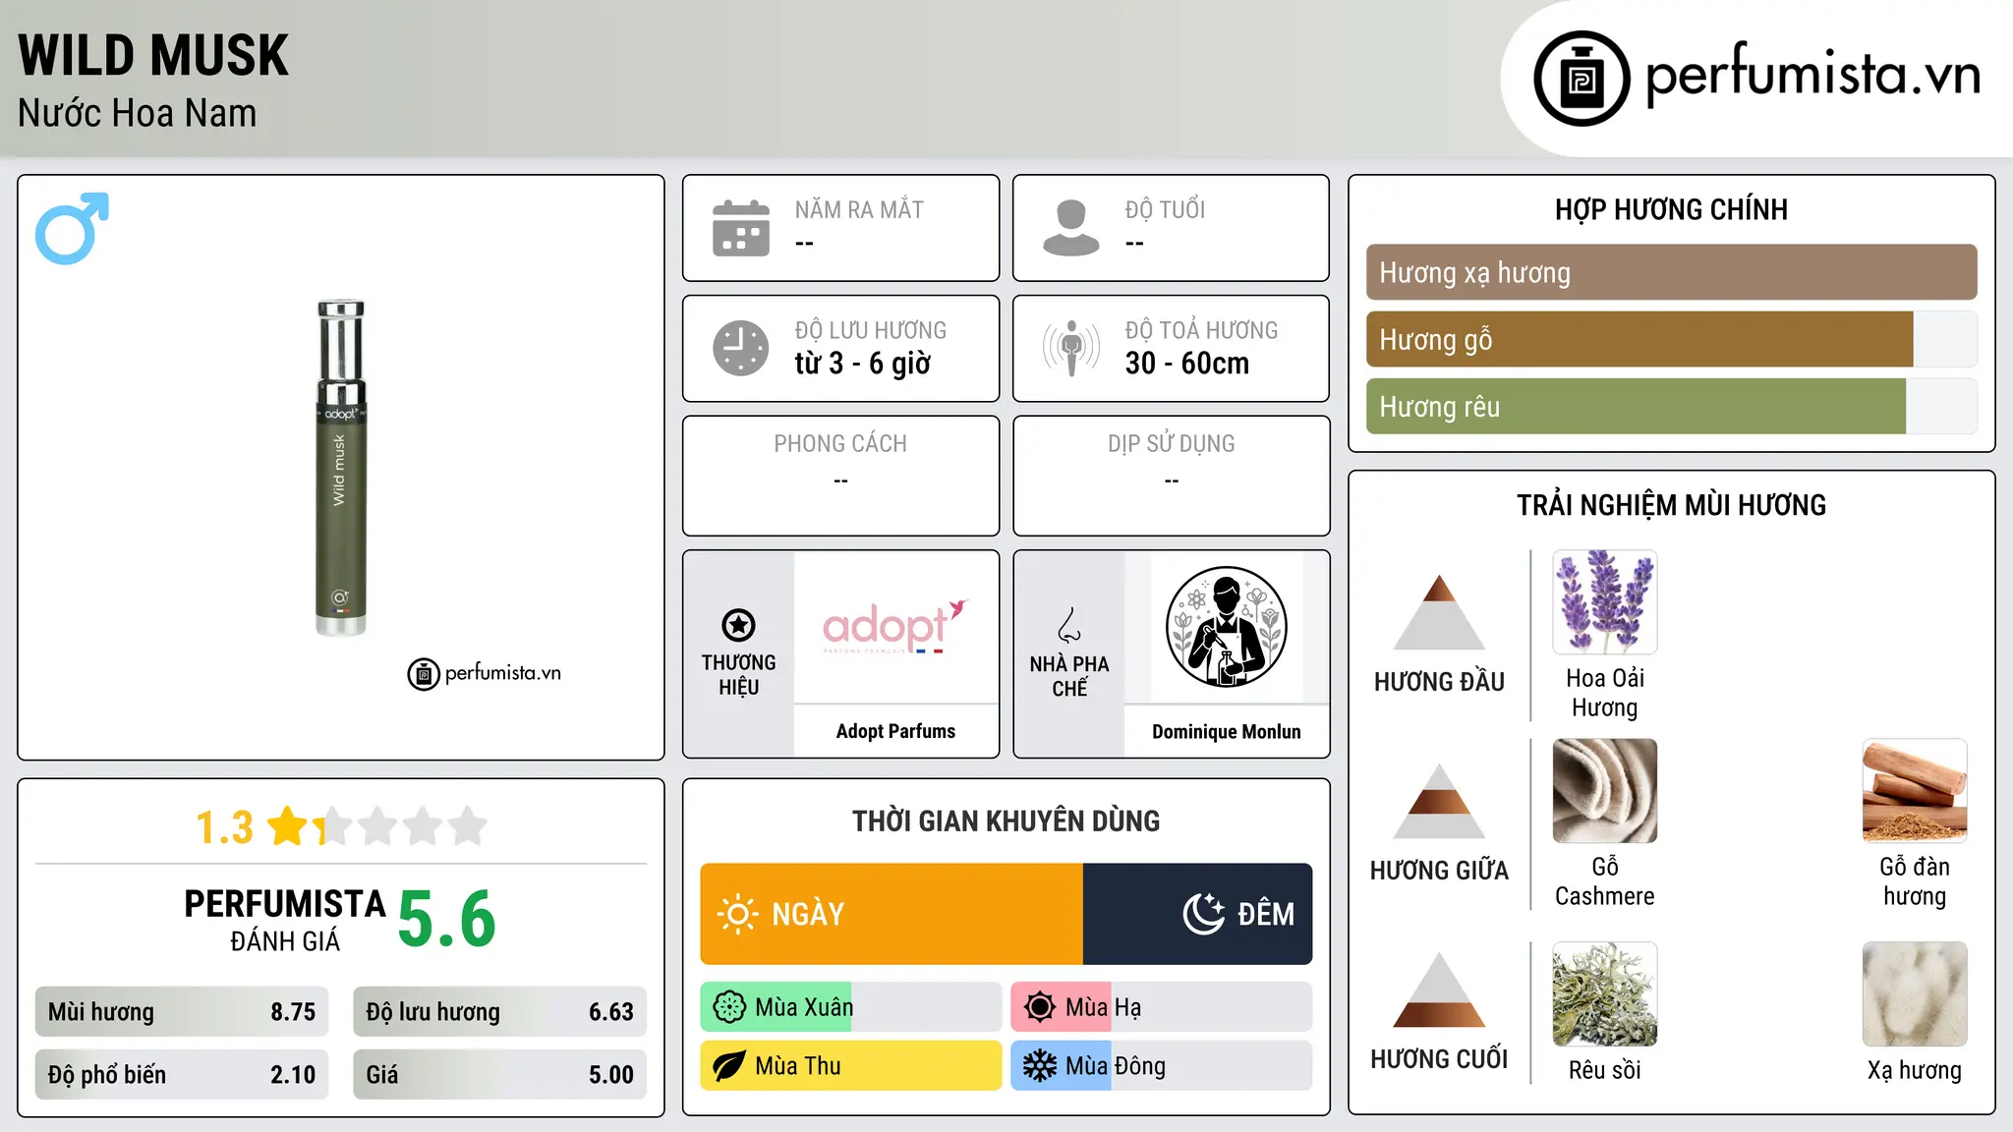Click the clock icon for ĐỘ LƯU HƯƠNG
2013x1132 pixels.
[741, 348]
